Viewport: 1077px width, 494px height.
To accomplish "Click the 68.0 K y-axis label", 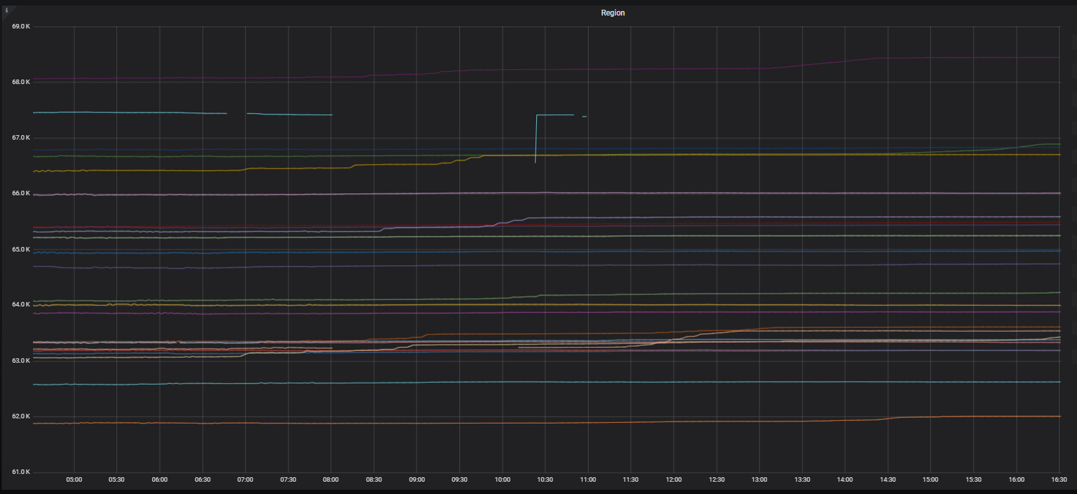I will point(21,82).
